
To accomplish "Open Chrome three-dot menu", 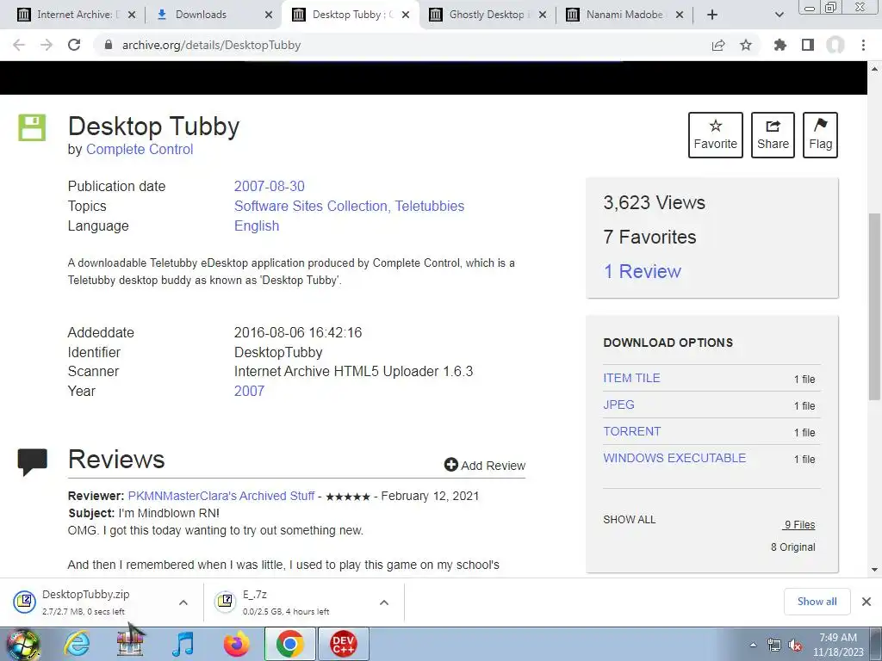I will coord(863,45).
